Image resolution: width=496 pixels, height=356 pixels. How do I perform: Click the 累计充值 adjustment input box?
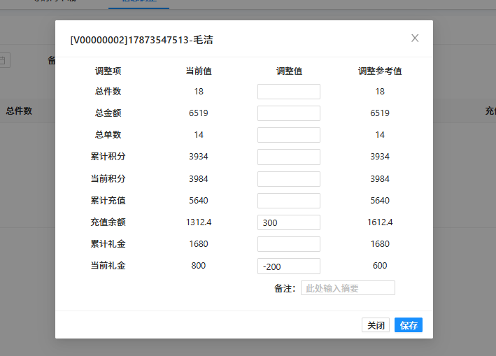(288, 201)
